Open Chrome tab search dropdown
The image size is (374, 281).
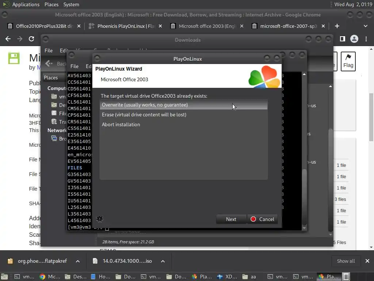coord(365,26)
